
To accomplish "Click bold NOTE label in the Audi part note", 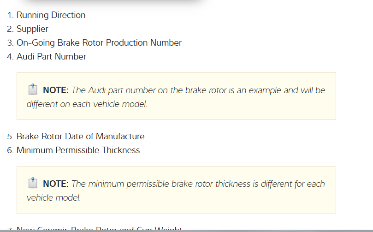I will click(55, 90).
